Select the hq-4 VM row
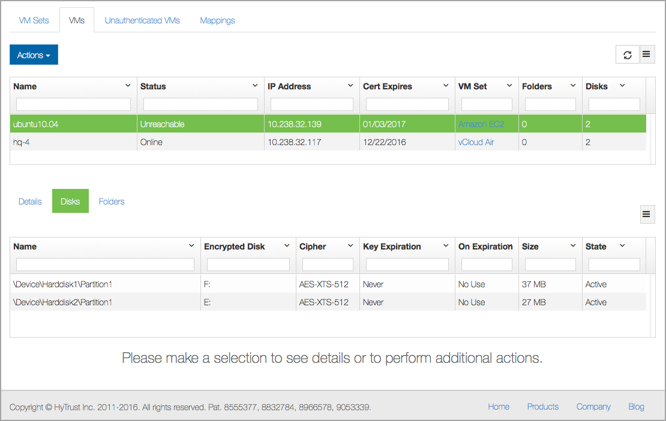666x421 pixels. click(72, 142)
